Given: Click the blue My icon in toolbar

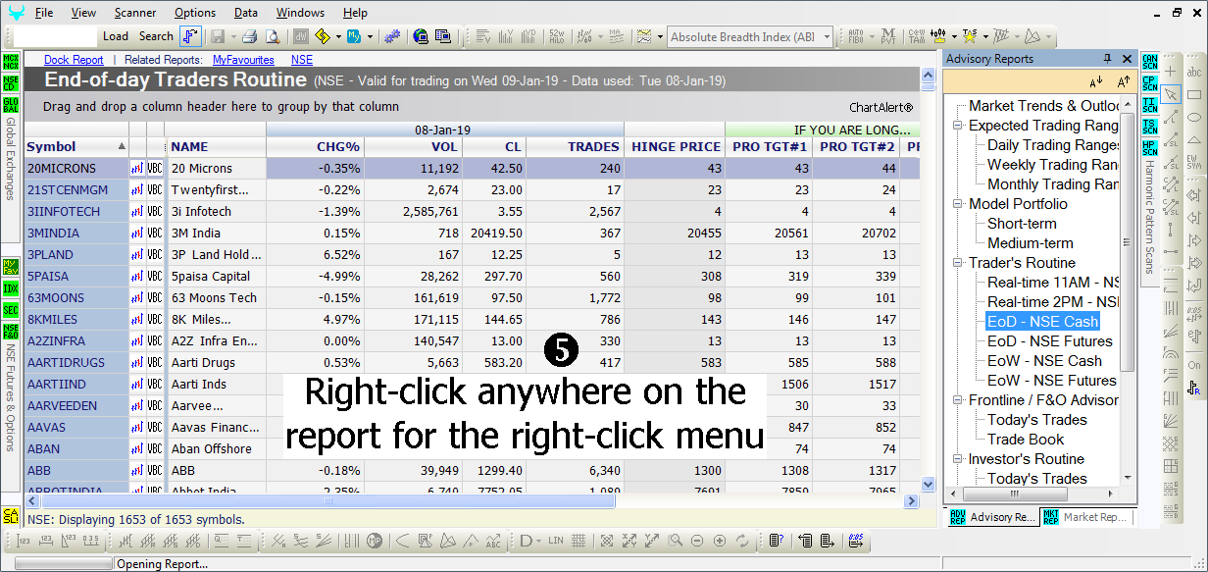Looking at the screenshot, I should (x=354, y=36).
